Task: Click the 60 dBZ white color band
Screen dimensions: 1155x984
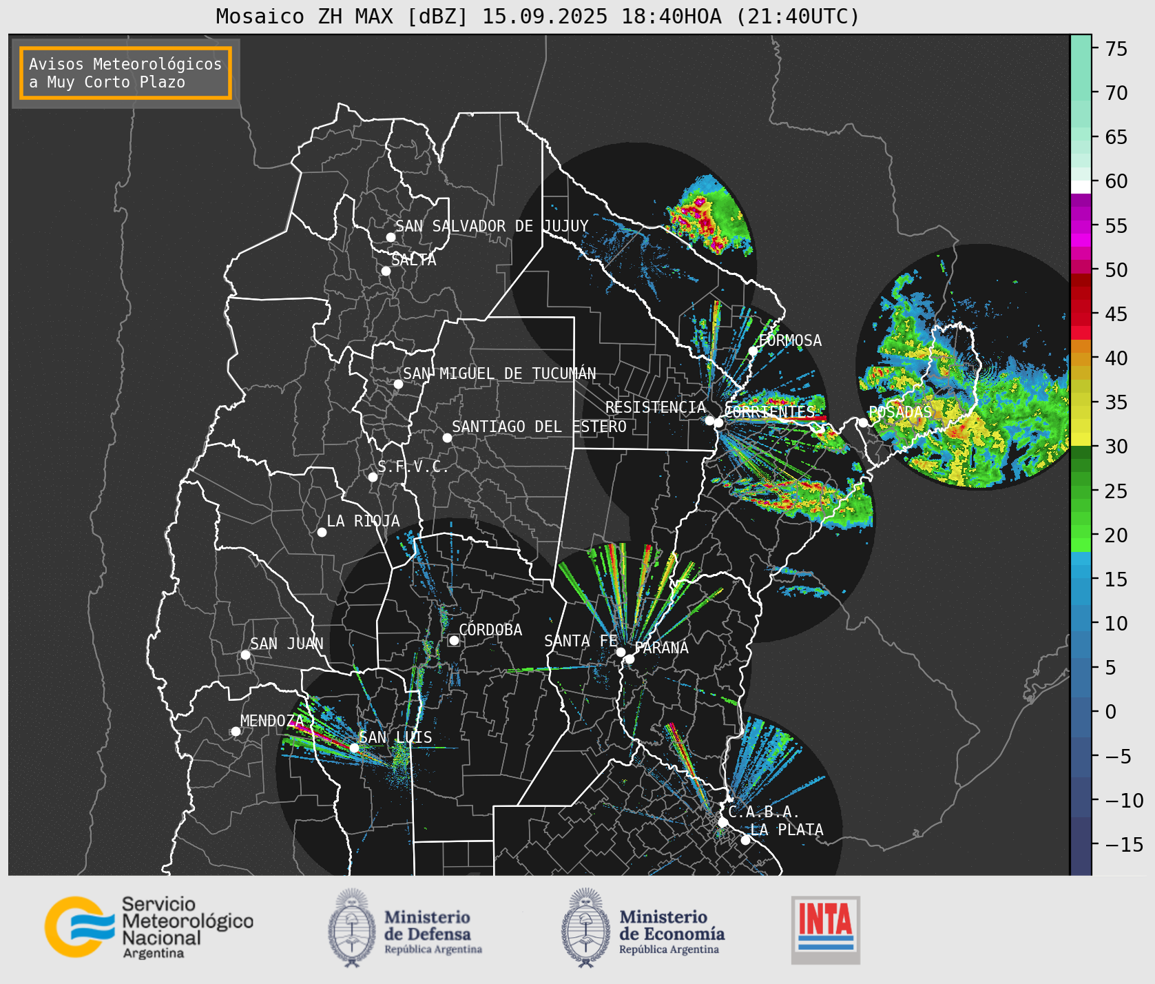Action: point(1081,187)
